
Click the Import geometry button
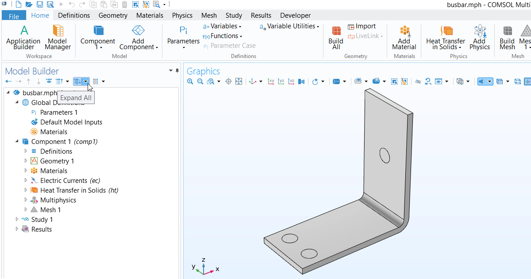(x=362, y=27)
